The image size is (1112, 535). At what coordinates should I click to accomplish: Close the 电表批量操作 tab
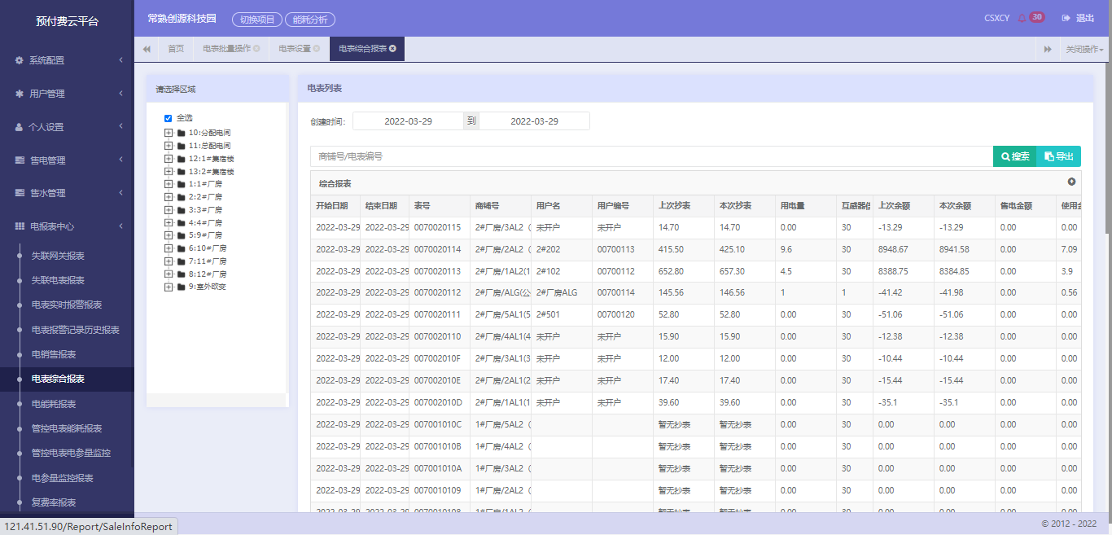click(x=256, y=49)
